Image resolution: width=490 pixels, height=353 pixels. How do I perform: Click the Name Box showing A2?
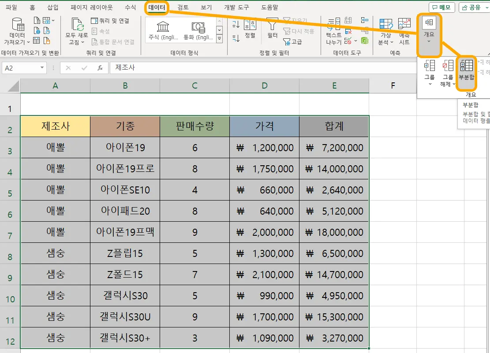(x=21, y=68)
